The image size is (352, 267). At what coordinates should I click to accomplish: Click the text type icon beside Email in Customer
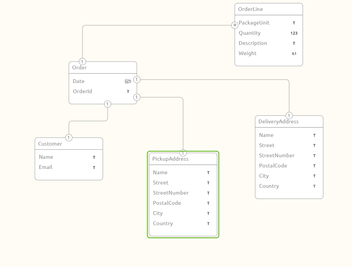(94, 167)
